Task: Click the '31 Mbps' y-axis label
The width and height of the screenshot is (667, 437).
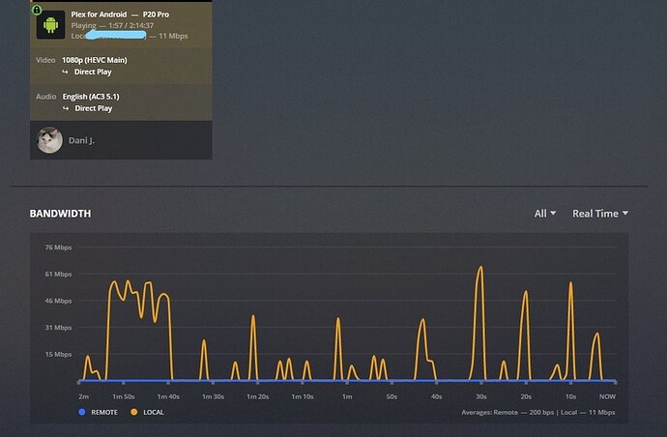Action: click(58, 328)
